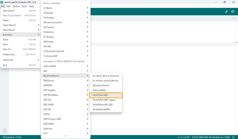Open 07.Display examples submenu
This screenshot has height=139, width=238.
[x=65, y=37]
